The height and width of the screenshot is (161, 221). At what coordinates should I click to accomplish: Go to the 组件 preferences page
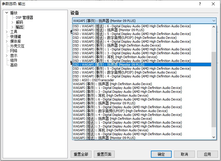coord(14,60)
